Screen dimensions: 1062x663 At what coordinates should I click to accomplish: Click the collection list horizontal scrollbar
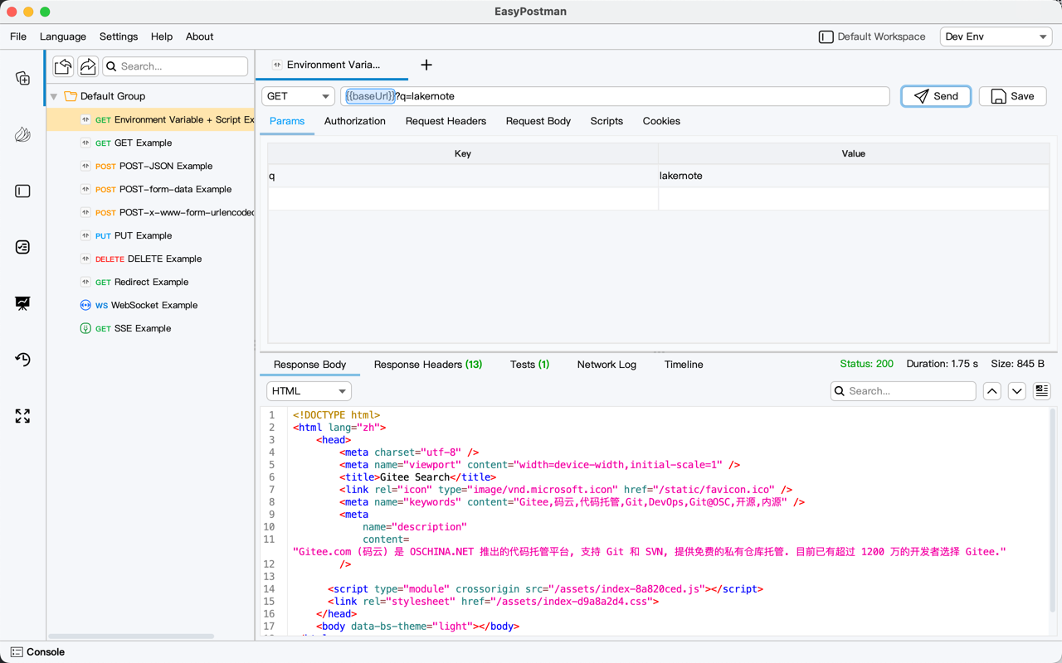coord(132,636)
